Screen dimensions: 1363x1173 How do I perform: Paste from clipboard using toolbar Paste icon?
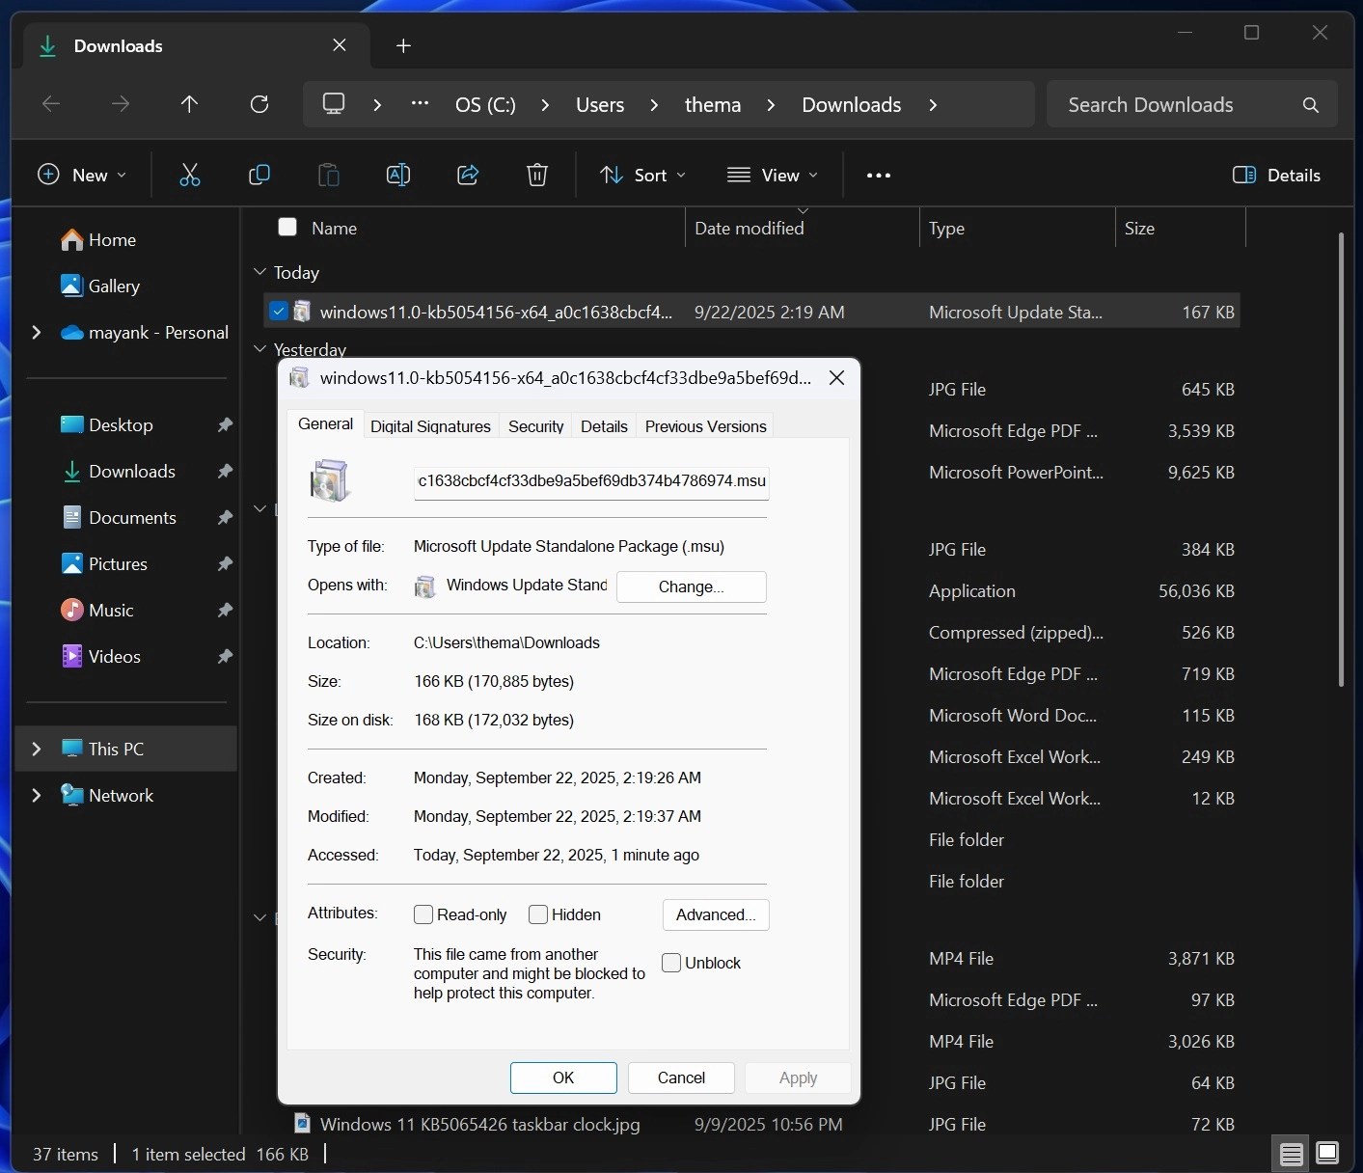click(x=329, y=175)
